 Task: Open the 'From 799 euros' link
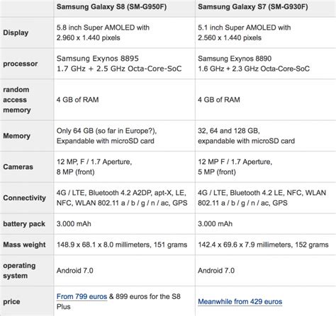pos(82,296)
